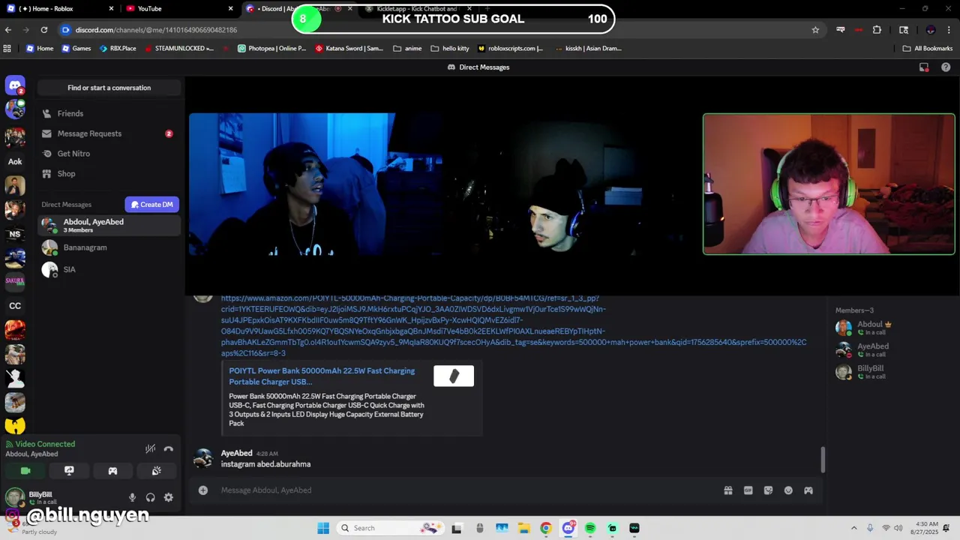
Task: Click blue-lit webcam video tile
Action: pos(315,184)
